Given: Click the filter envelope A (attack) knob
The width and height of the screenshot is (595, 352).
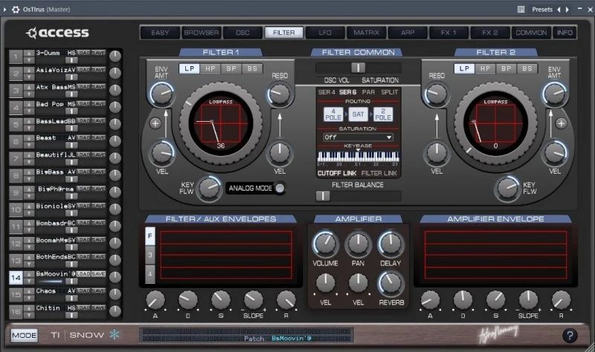Looking at the screenshot, I should coord(155,301).
